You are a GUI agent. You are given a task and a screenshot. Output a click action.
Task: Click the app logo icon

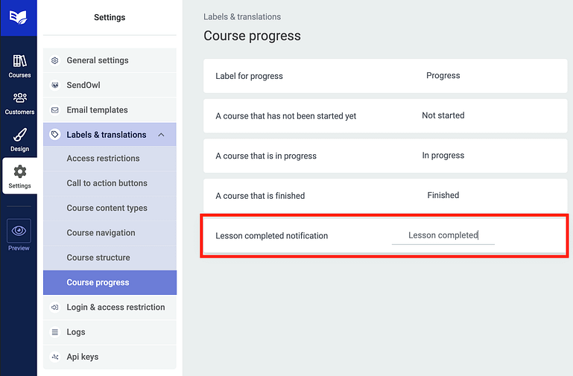19,18
